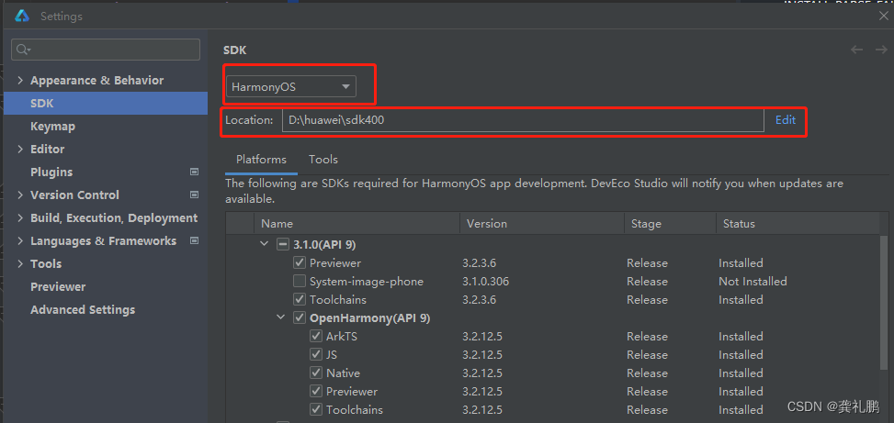Click the forward navigation arrow
894x423 pixels.
coord(881,50)
